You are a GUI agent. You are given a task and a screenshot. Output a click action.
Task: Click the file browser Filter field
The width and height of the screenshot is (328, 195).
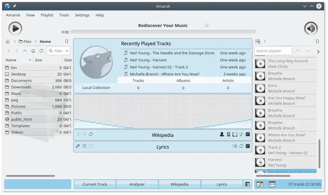point(58,51)
